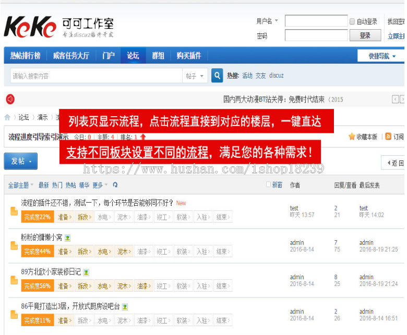Click into the 密码 input field

[316, 35]
